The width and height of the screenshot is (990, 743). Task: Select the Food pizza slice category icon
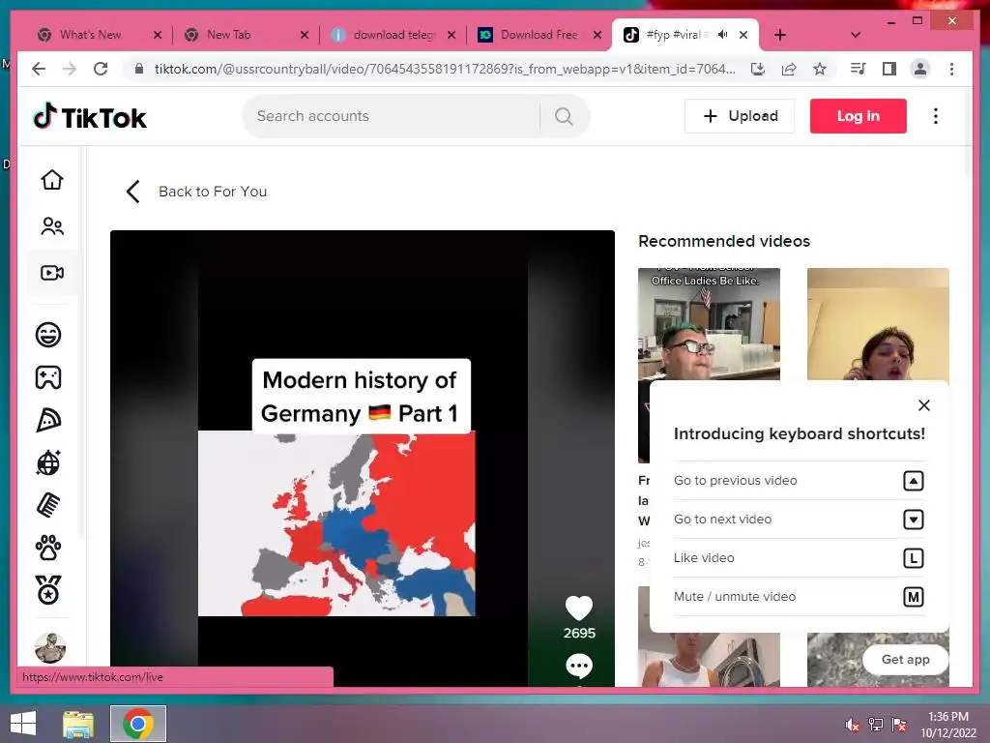[48, 420]
